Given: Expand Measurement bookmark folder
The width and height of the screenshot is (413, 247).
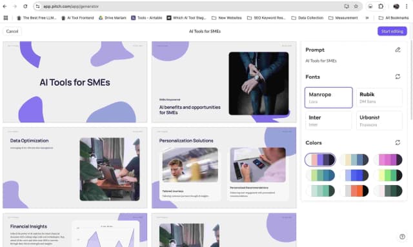Looking at the screenshot, I should click(x=343, y=18).
